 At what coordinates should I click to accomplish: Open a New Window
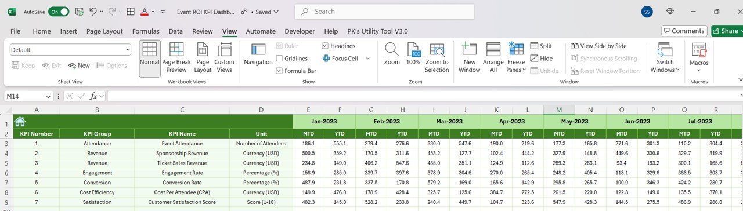coord(469,59)
